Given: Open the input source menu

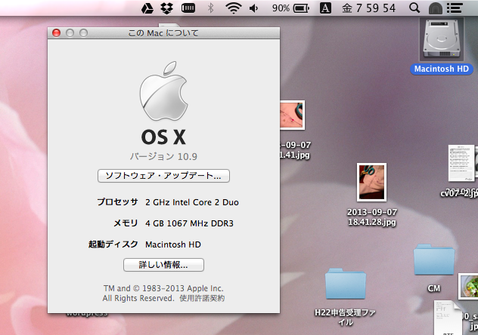Looking at the screenshot, I should tap(325, 8).
